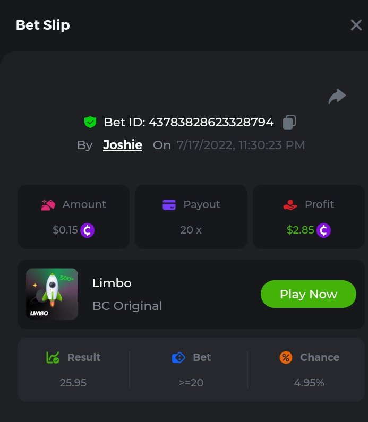Click the Limbo game title

[x=112, y=283]
